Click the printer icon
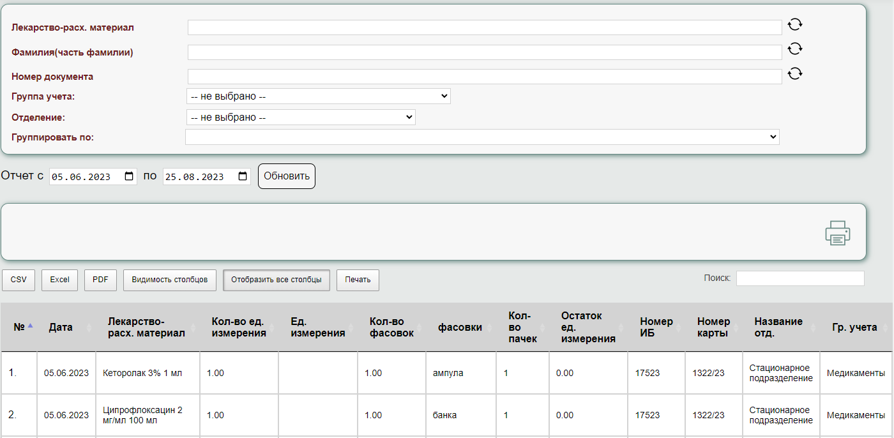 [837, 233]
